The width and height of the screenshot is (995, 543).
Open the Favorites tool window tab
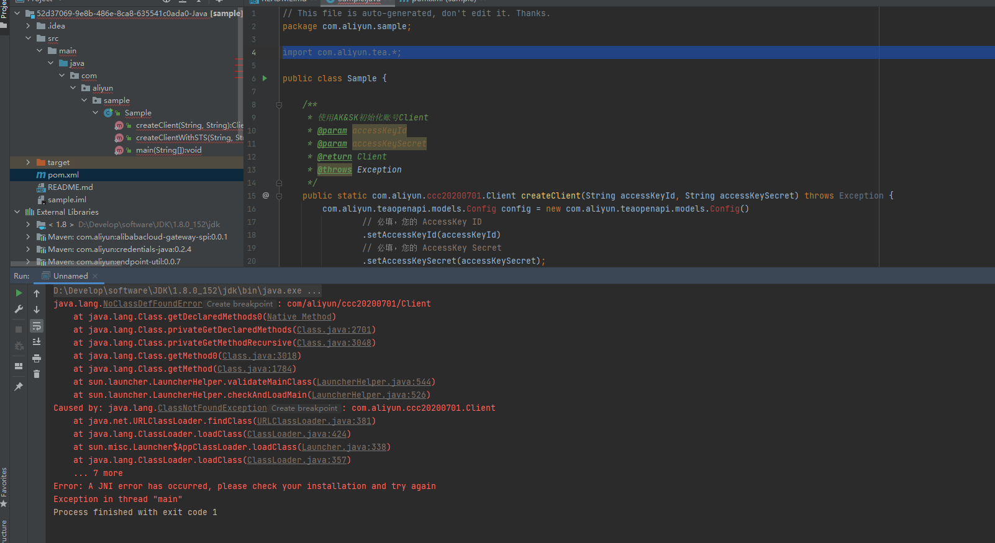coord(4,482)
